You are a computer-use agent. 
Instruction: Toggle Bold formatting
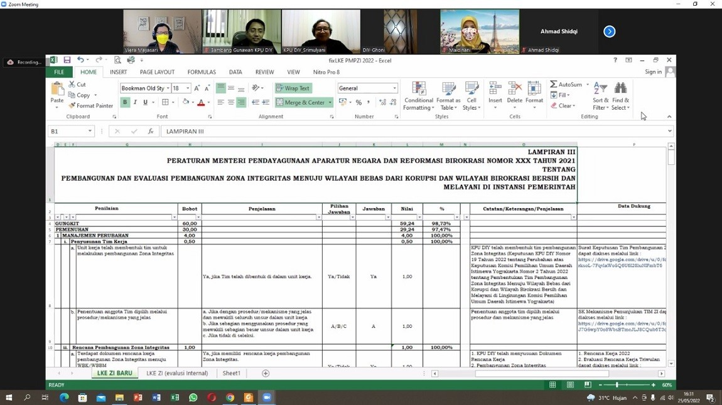(x=125, y=103)
